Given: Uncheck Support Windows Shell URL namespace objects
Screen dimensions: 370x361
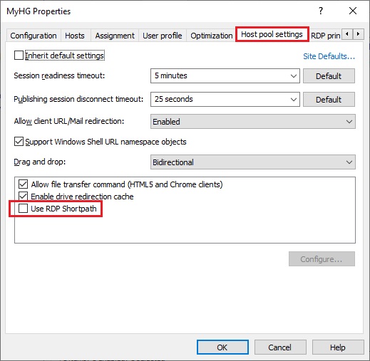Looking at the screenshot, I should 19,142.
